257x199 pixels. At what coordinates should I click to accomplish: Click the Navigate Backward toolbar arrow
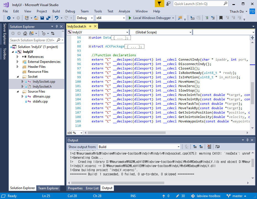pyautogui.click(x=9, y=18)
